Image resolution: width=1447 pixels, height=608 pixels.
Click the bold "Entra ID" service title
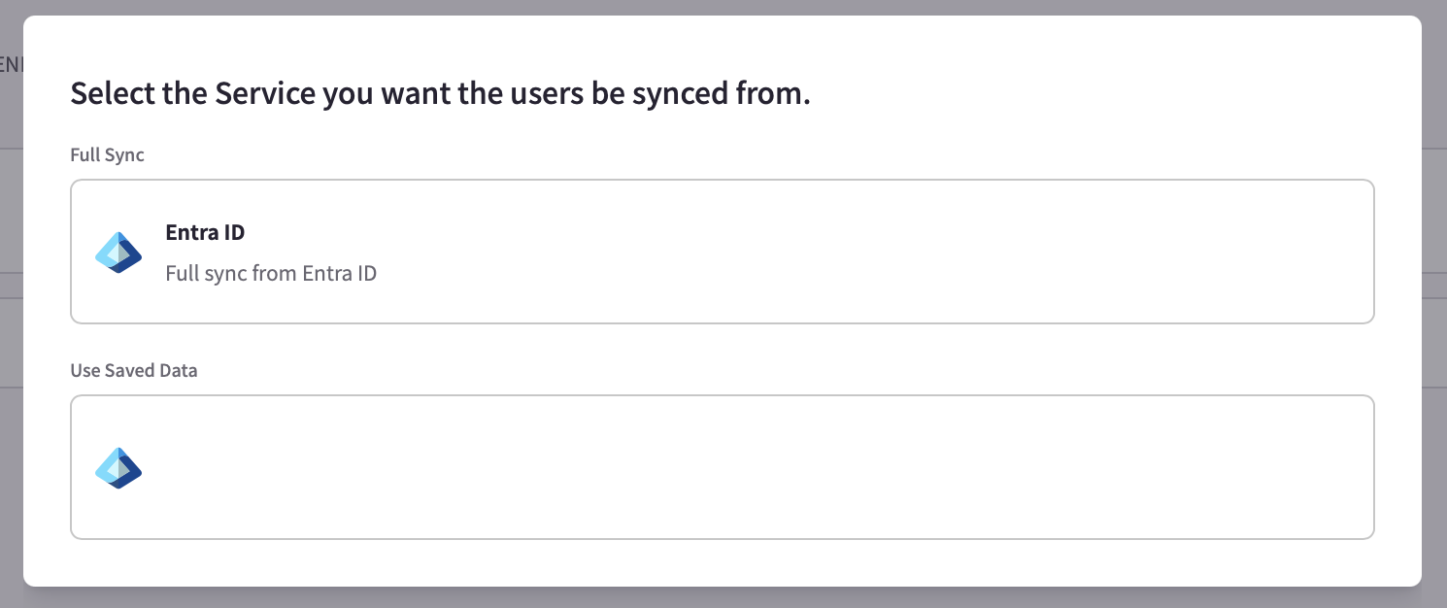pyautogui.click(x=205, y=233)
